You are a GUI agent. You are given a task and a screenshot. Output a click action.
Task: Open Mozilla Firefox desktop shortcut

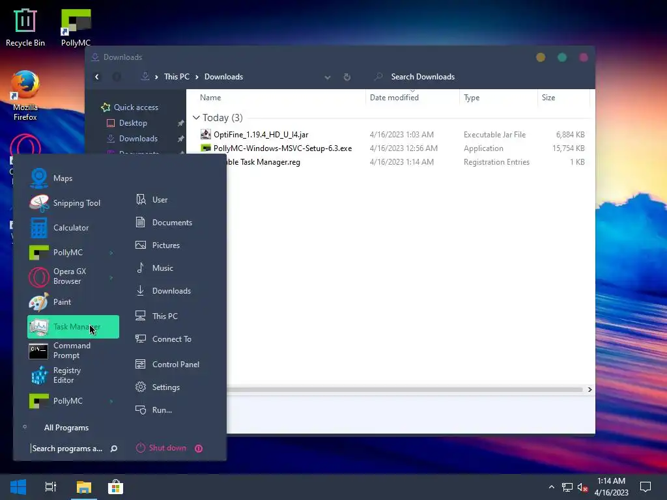pyautogui.click(x=25, y=96)
